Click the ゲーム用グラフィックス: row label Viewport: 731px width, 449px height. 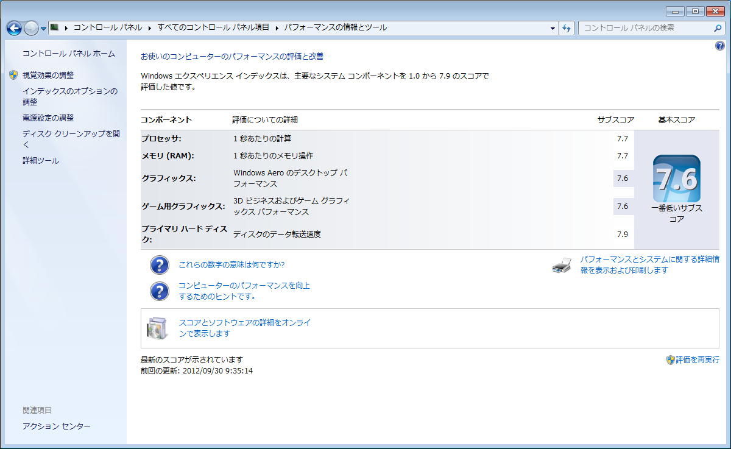[x=183, y=207]
